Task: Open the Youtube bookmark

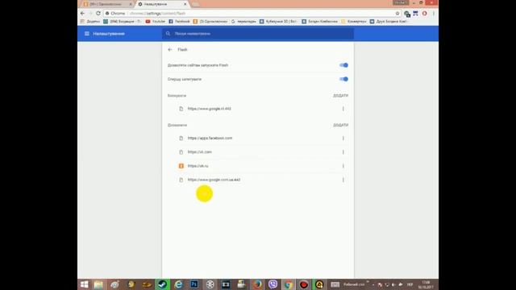Action: tap(156, 22)
